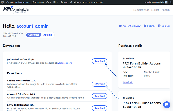Open the Account header link
Screen dimensions: 173x111
166,10
